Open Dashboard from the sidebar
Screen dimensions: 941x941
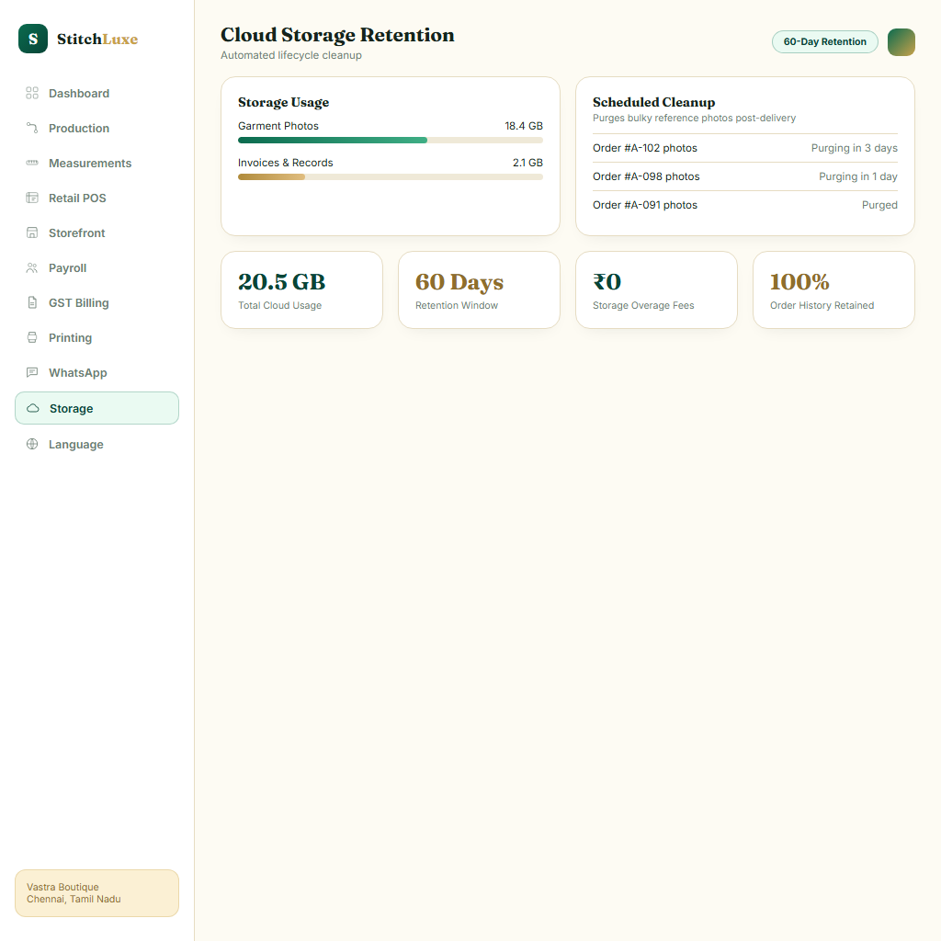pyautogui.click(x=96, y=93)
